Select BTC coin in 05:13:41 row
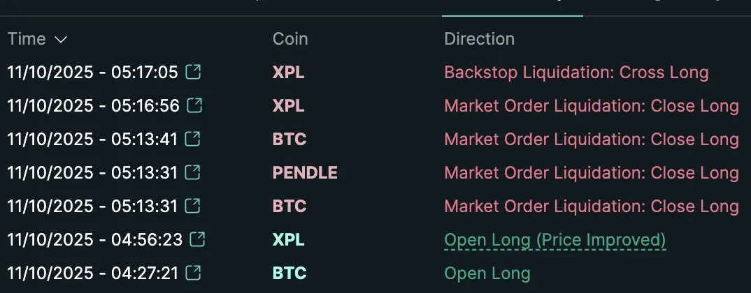Screen dimensions: 751x293 click(289, 139)
